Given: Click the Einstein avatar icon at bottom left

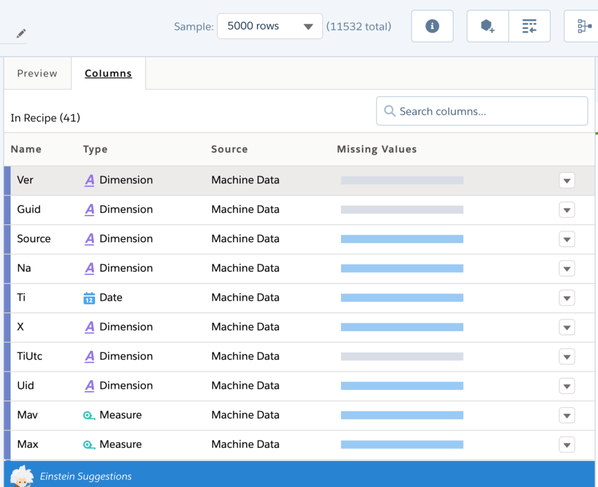Looking at the screenshot, I should [22, 476].
